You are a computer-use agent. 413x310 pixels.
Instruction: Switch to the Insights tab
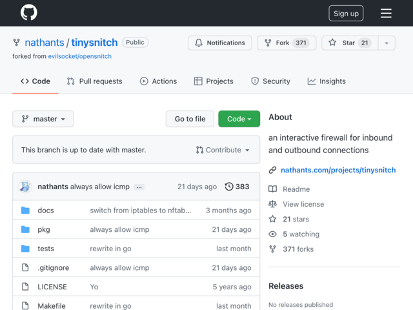point(327,81)
